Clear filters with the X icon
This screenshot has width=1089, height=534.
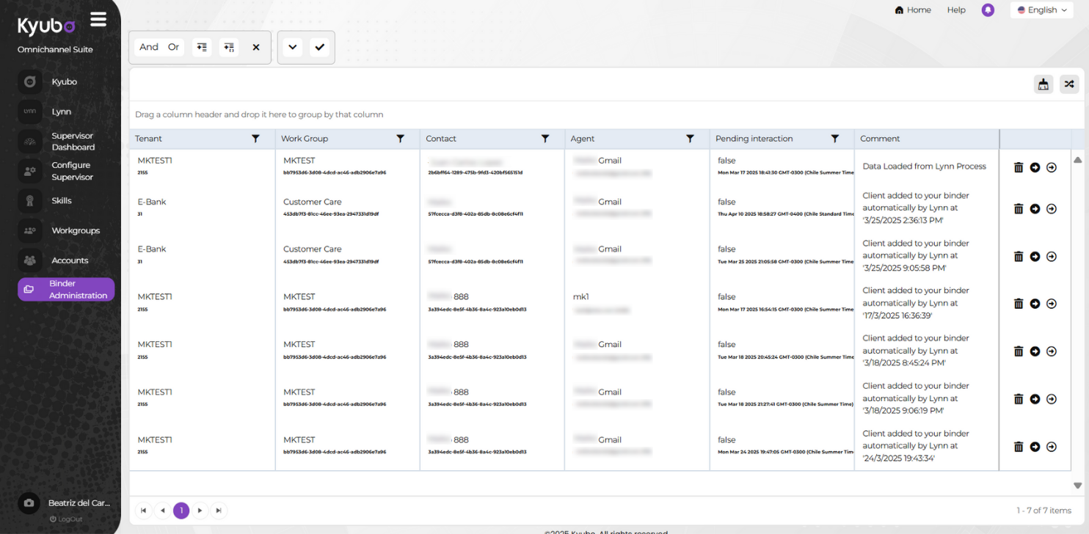click(x=256, y=47)
